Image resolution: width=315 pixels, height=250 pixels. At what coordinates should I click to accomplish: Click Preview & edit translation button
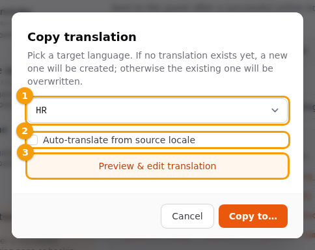[157, 166]
